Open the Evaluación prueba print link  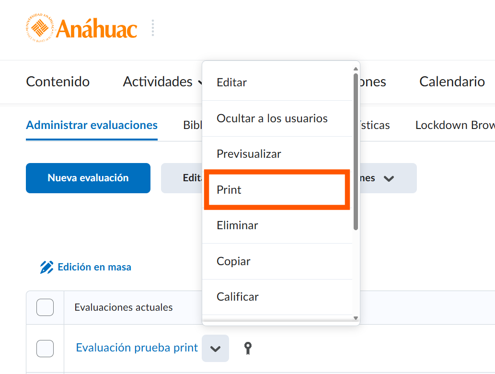137,348
